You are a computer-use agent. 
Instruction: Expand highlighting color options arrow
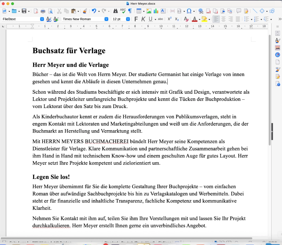click(x=209, y=19)
